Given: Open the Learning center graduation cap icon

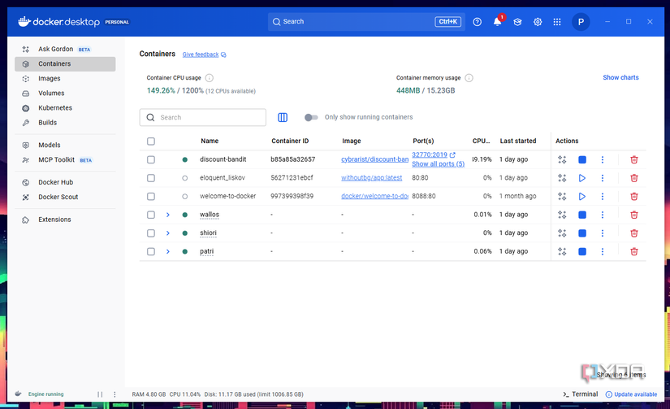Looking at the screenshot, I should tap(517, 22).
